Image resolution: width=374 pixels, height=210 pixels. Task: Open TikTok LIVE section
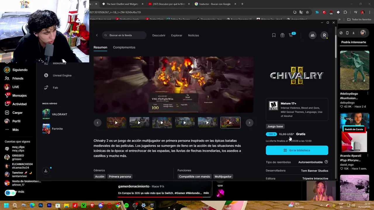tap(12, 87)
